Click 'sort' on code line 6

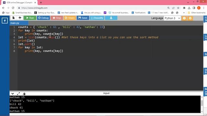28,44
